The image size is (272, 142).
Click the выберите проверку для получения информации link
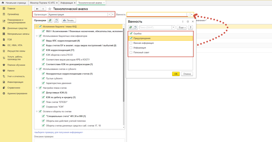[x=59, y=132]
